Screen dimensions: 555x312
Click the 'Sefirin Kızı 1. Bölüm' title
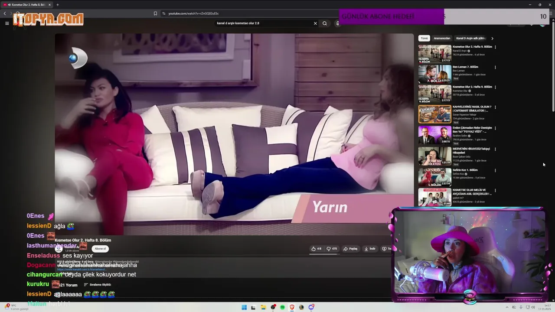click(465, 170)
